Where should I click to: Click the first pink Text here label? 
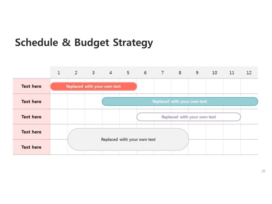click(x=31, y=86)
